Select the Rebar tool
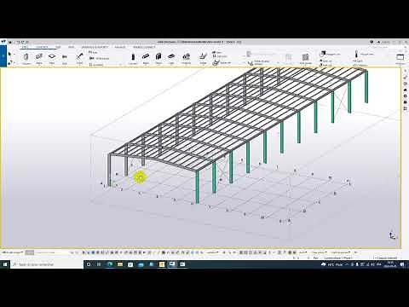Screen dimensions: 409x307 (203, 58)
